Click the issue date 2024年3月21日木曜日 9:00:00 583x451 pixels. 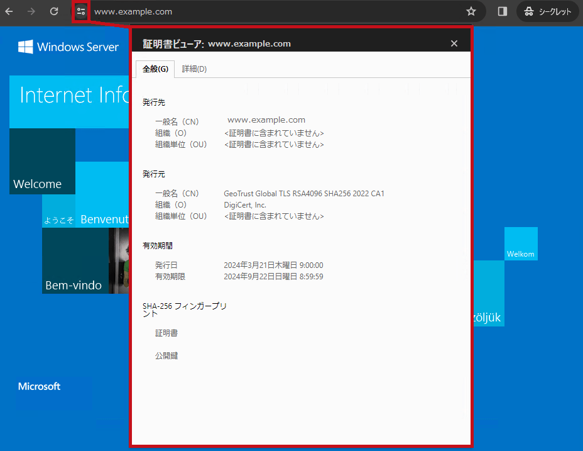click(273, 265)
